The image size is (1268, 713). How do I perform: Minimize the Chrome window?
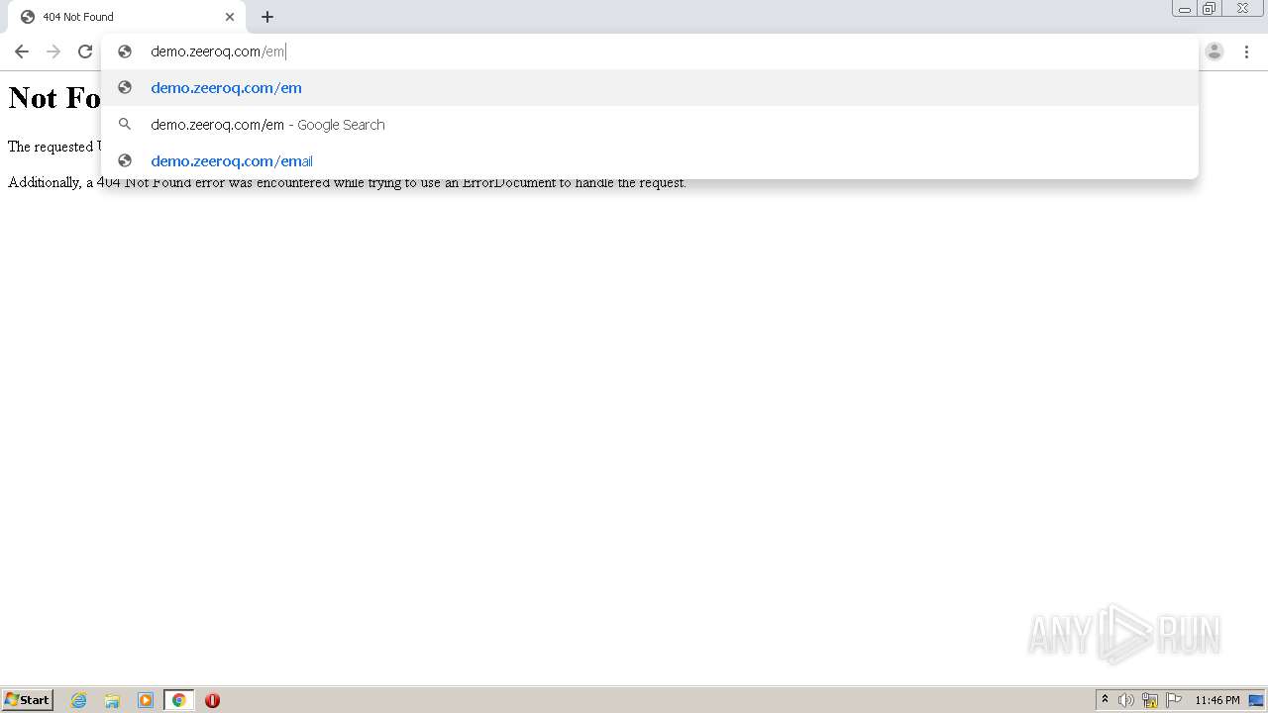tap(1185, 9)
